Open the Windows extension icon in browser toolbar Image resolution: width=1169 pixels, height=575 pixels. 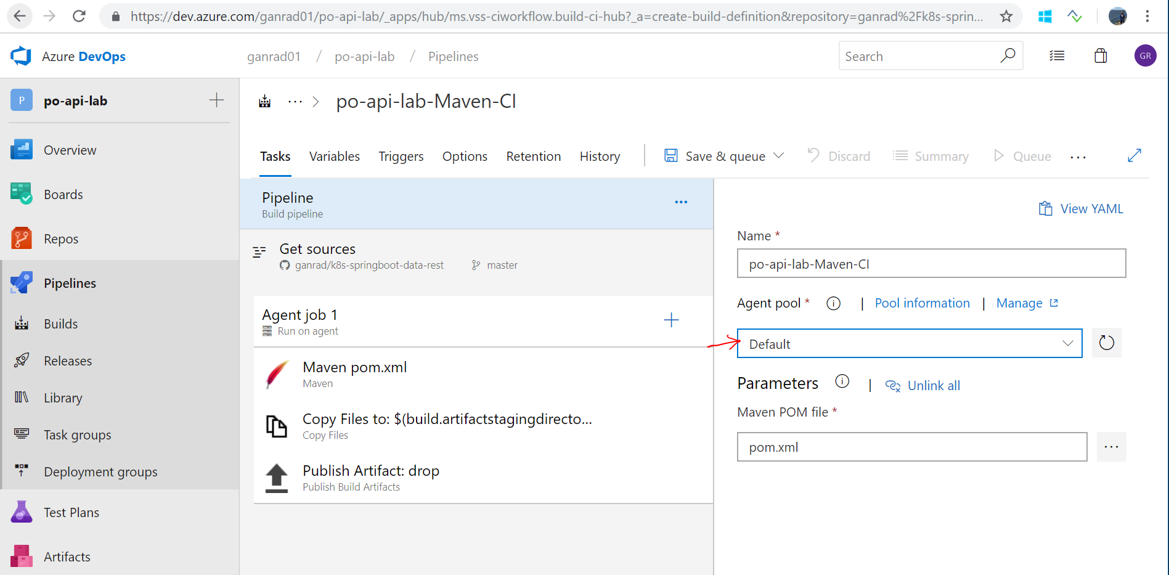coord(1045,17)
